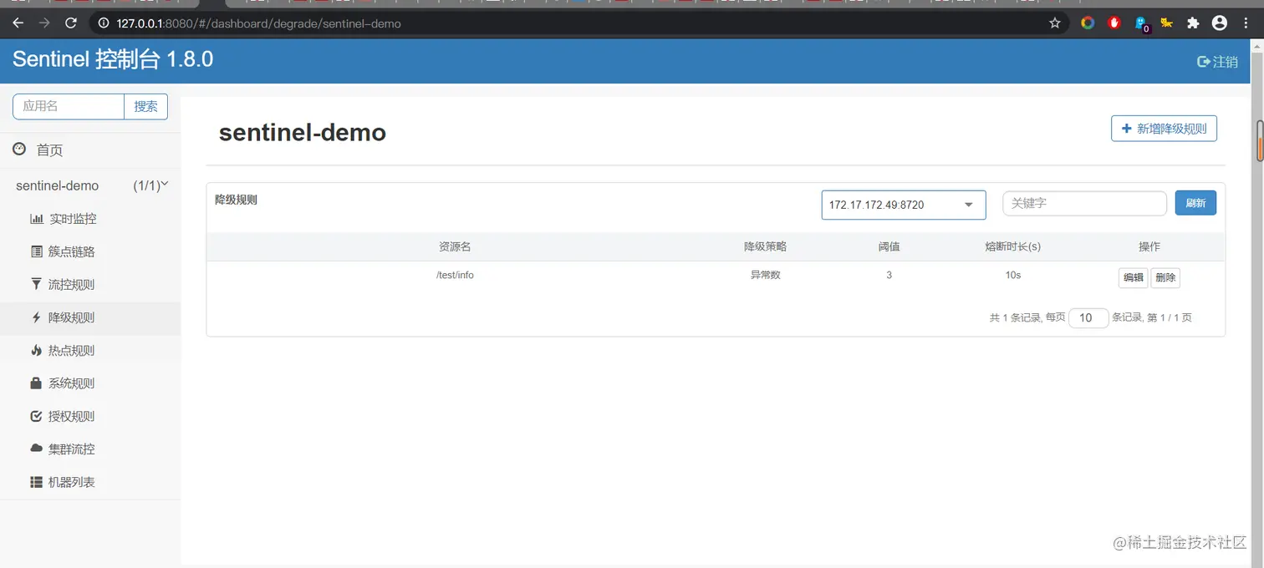This screenshot has height=568, width=1264.
Task: Click the lightning icon beside 降级规则
Action: [x=36, y=317]
